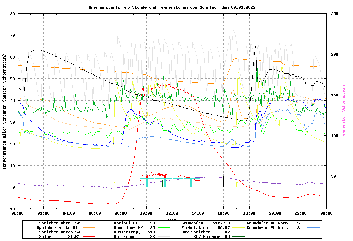Select the 'Zirkulation' legend entry

[x=195, y=228]
